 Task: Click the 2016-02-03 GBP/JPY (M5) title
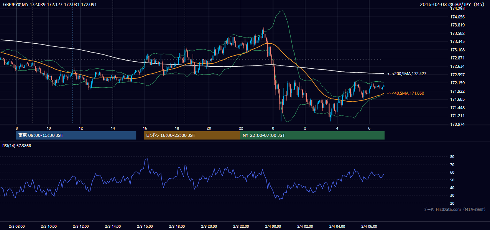tap(452, 4)
